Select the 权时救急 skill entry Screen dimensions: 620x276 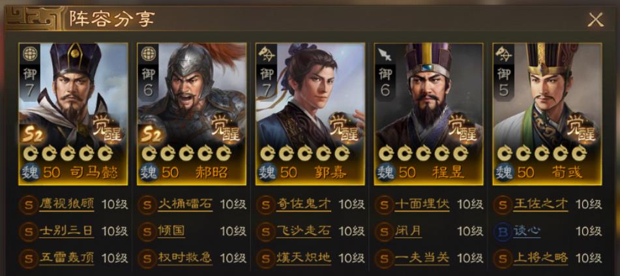(185, 258)
